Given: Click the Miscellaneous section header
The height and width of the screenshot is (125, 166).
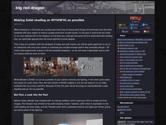Looking at the screenshot, I should [x=135, y=103].
